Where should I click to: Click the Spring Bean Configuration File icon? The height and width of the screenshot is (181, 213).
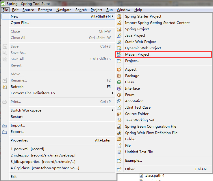tap(119, 127)
